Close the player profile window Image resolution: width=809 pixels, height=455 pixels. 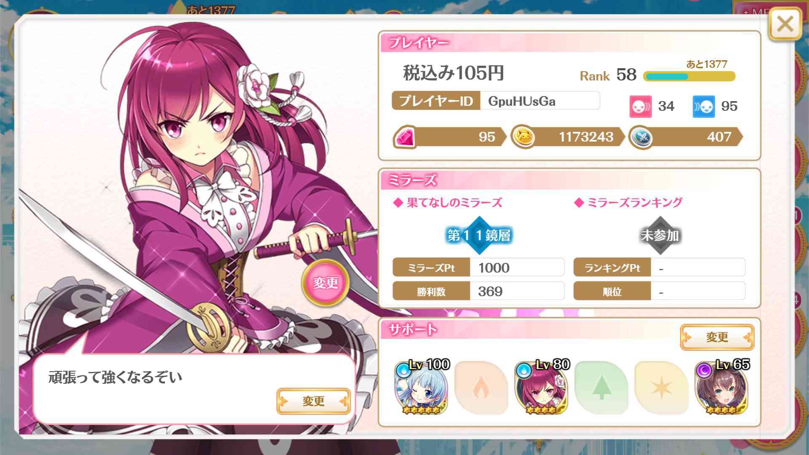tap(785, 25)
